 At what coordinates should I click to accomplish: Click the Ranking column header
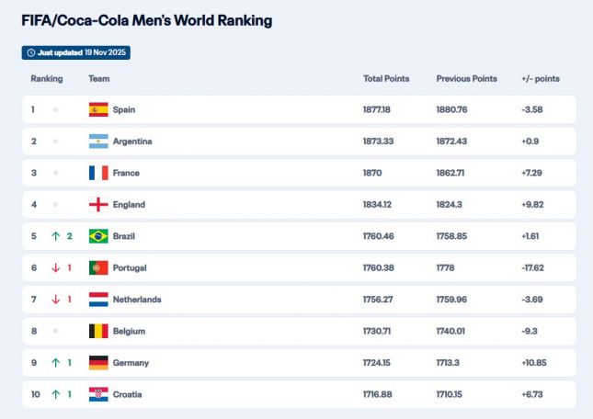[46, 79]
